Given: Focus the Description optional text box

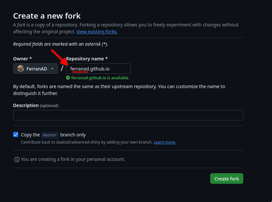Looking at the screenshot, I should point(128,115).
